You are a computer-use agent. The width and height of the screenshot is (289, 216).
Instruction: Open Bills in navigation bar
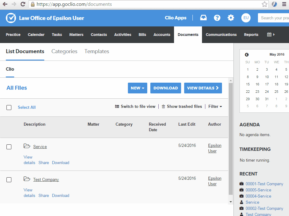click(x=142, y=35)
